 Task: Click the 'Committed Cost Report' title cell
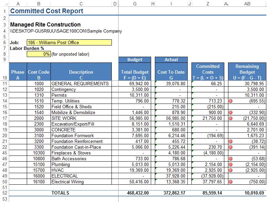[x=47, y=11]
